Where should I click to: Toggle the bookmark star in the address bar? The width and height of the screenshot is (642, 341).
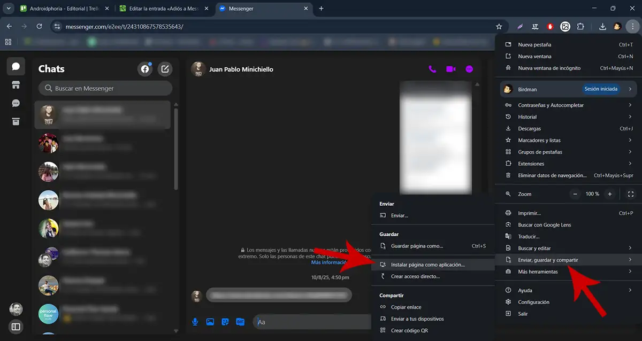coord(499,26)
